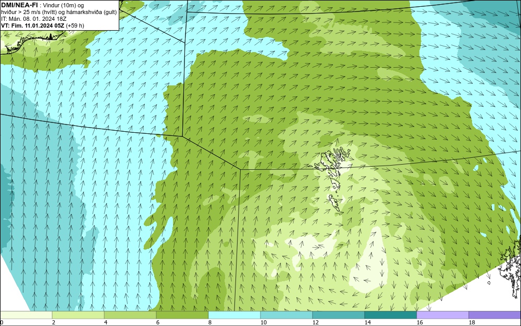Click the light cyan 8–10 m/s legend swatch

click(x=234, y=315)
